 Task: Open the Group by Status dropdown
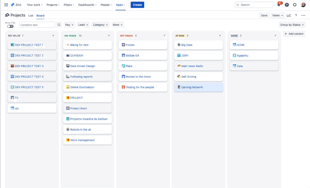tap(292, 25)
